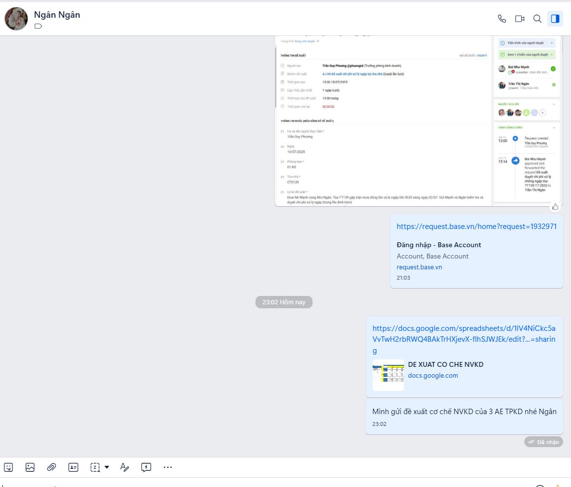
Task: Click the DE XUAT CO CHE NVKD thumbnail
Action: click(x=388, y=375)
